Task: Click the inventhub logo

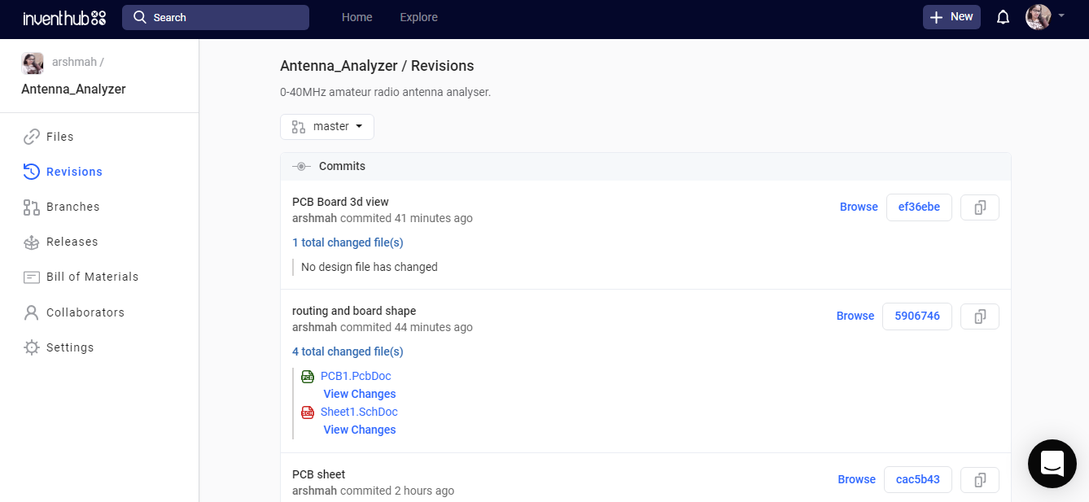Action: click(x=64, y=17)
